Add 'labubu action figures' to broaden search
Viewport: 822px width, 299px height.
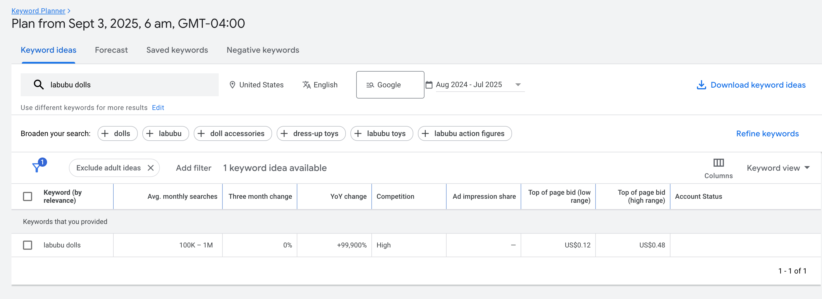click(465, 133)
